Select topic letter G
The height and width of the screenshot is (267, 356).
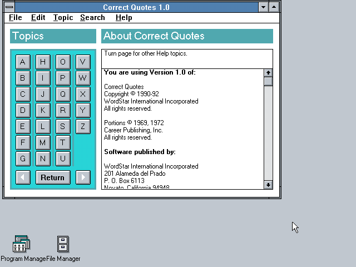click(x=23, y=159)
